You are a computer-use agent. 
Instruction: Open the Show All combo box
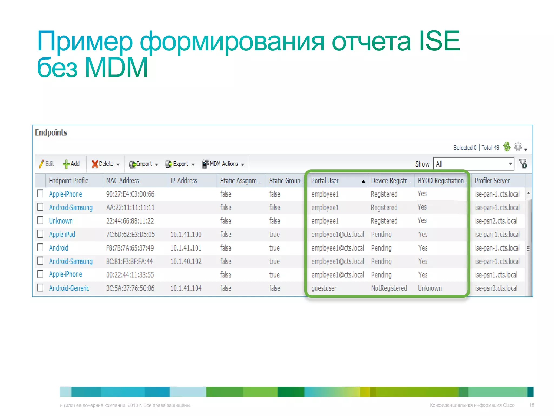(x=474, y=164)
